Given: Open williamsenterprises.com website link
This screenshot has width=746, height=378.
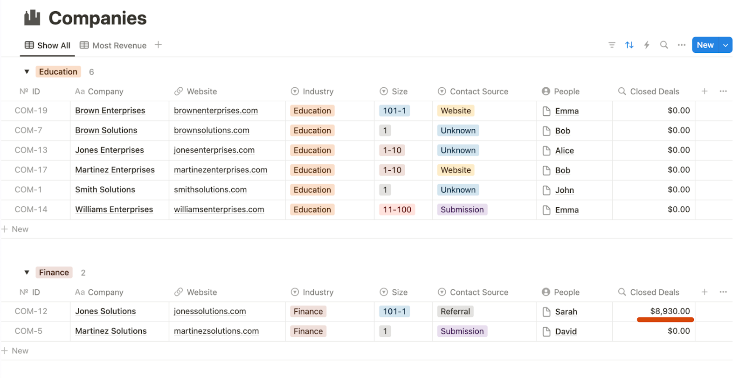Looking at the screenshot, I should pos(219,210).
